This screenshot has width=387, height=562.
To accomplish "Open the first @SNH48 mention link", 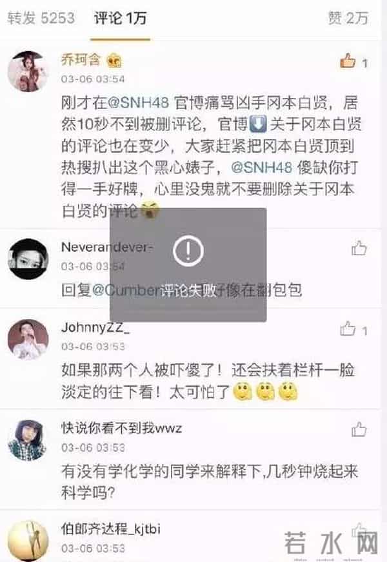I will 139,103.
